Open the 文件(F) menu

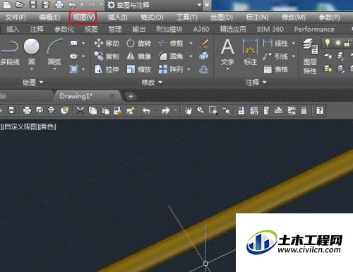[16, 18]
